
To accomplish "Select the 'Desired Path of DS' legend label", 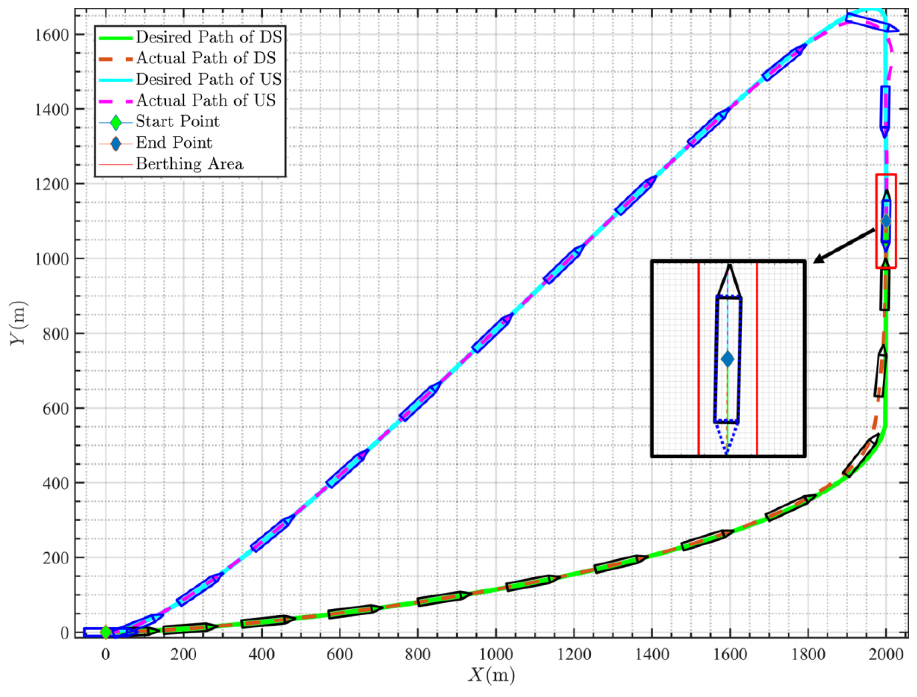I will pyautogui.click(x=209, y=37).
